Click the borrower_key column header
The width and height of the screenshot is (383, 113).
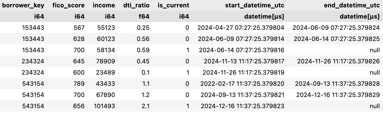tap(23, 5)
